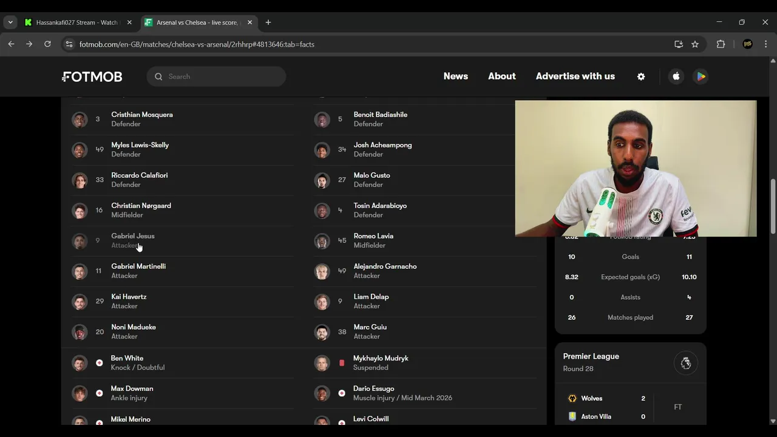Switch to Hassankafi027 Stream tab

pos(77,22)
